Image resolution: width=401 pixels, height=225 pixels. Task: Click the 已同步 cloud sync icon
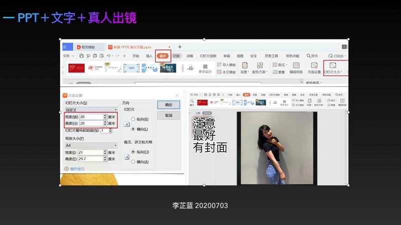point(330,56)
